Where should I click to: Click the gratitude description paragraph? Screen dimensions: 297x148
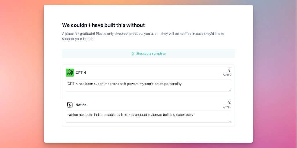[x=143, y=34]
